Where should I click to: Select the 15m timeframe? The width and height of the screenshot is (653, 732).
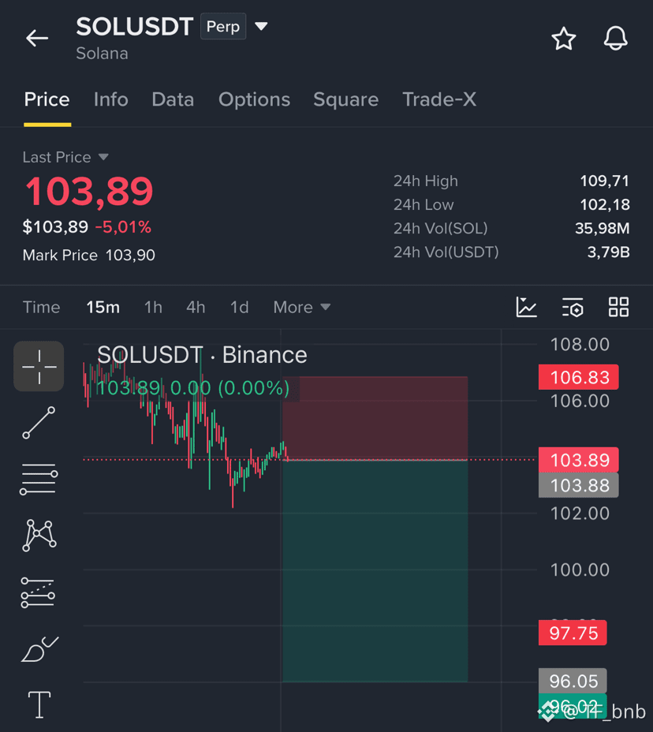click(x=103, y=307)
